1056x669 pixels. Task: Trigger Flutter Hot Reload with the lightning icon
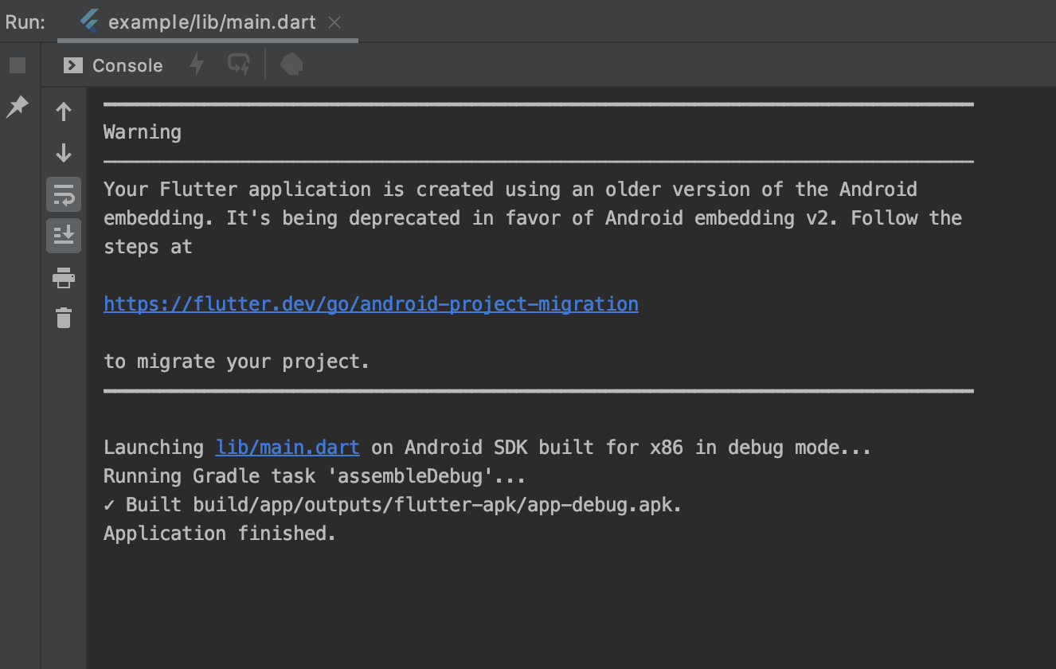point(196,65)
